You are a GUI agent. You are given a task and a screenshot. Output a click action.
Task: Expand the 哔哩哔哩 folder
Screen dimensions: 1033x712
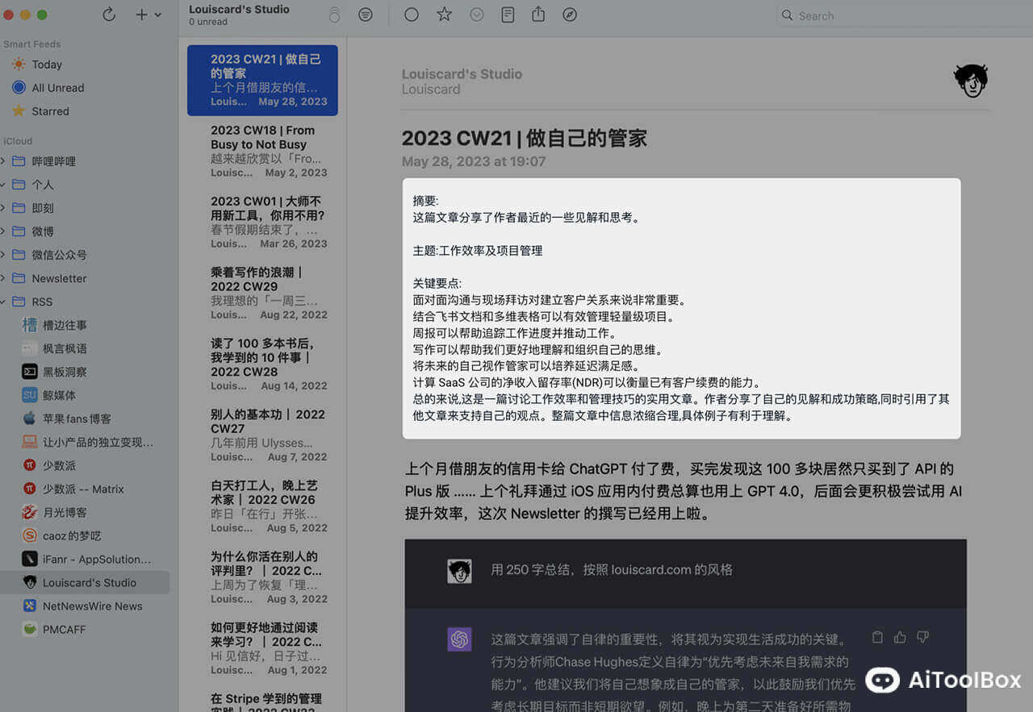(4, 161)
